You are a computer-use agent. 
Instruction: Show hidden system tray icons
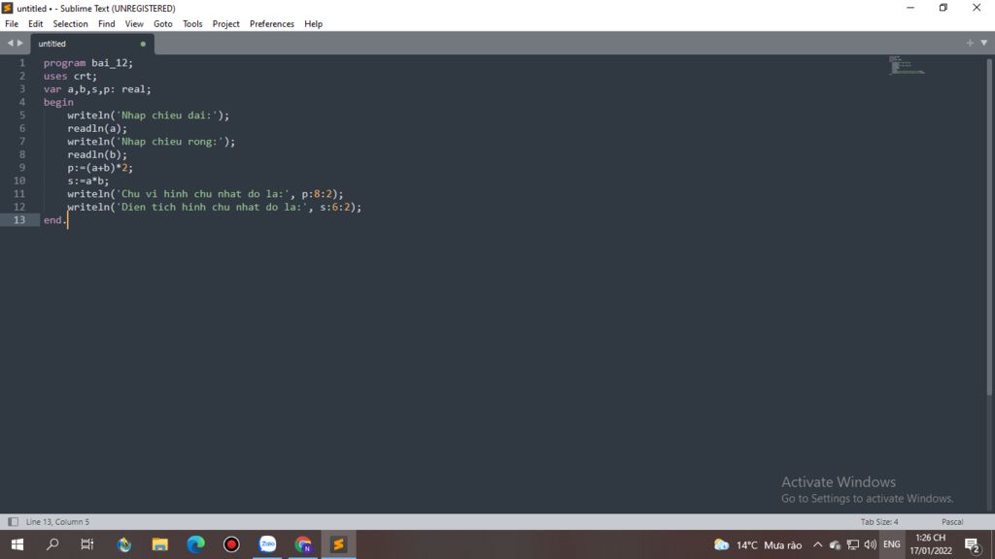(818, 545)
